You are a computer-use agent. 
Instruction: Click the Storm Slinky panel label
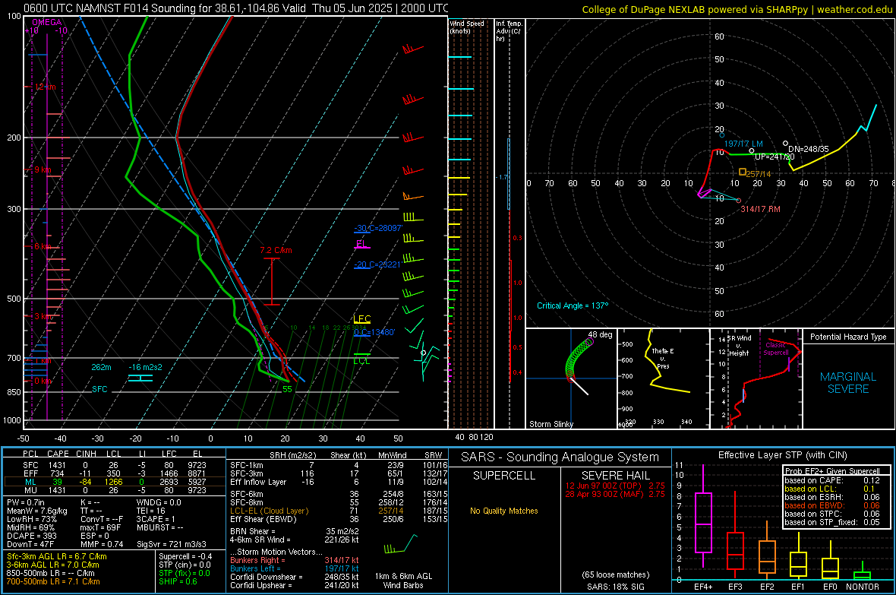pos(551,424)
